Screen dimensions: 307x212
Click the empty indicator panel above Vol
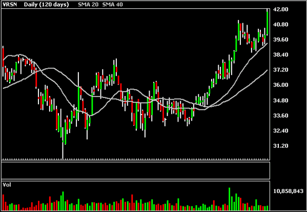coord(136,170)
